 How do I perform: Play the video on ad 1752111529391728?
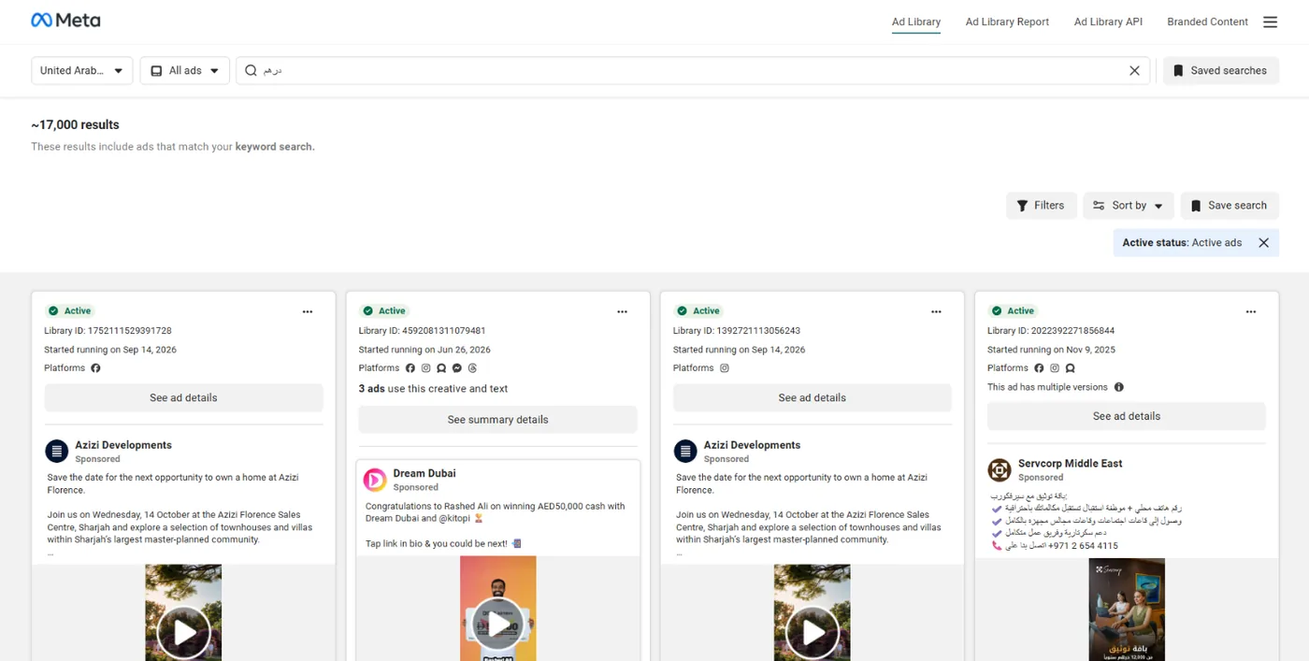pos(183,632)
